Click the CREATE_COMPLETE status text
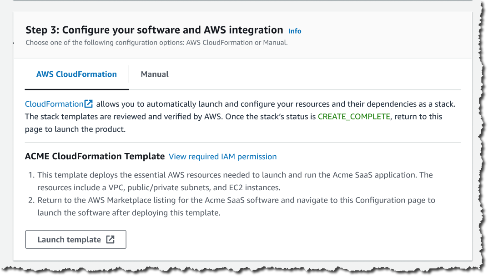488x276 pixels. pyautogui.click(x=354, y=116)
